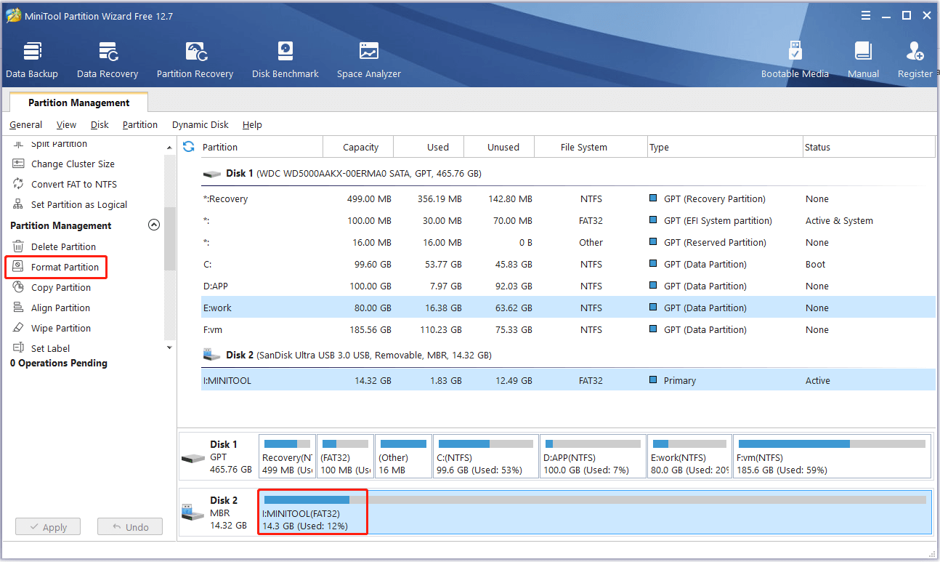
Task: Click the sidebar scroll-down arrow
Action: click(170, 348)
